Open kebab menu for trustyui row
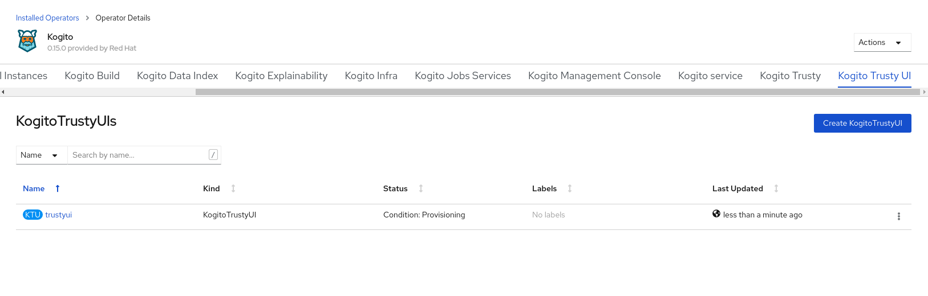 (x=899, y=216)
